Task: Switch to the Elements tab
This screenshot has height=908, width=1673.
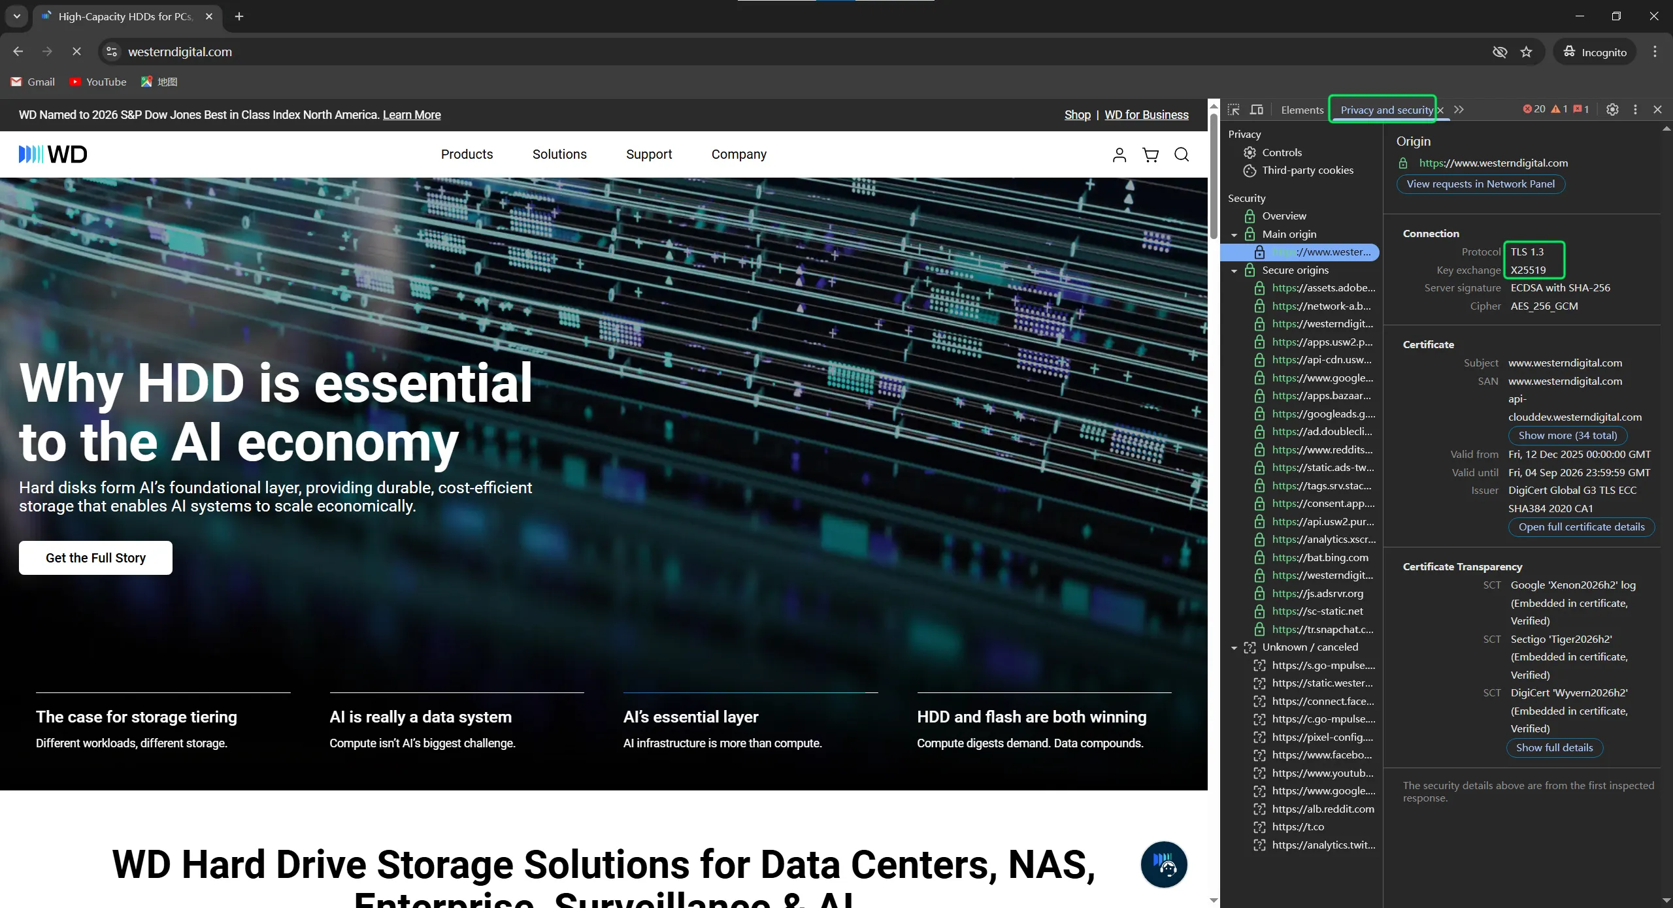Action: [x=1302, y=110]
